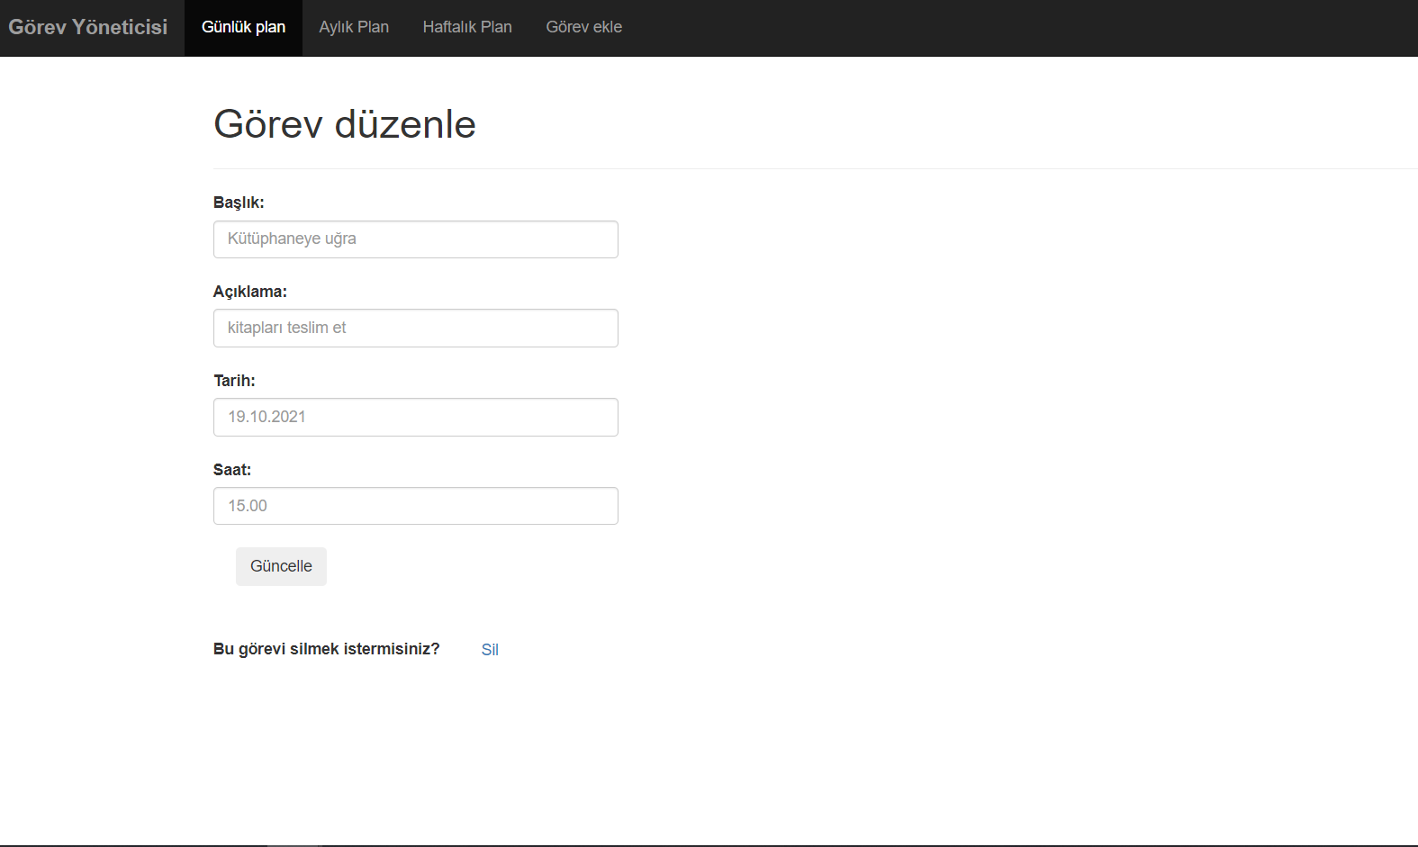
Task: Click the Açıklama: field label
Action: (250, 292)
